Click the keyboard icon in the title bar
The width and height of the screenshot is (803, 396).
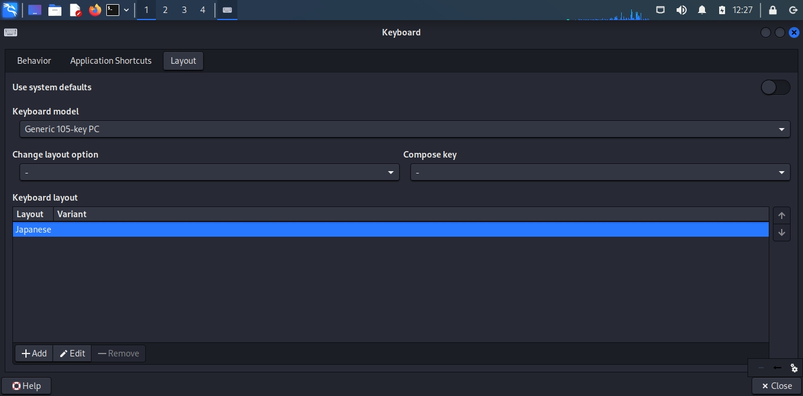[x=10, y=32]
